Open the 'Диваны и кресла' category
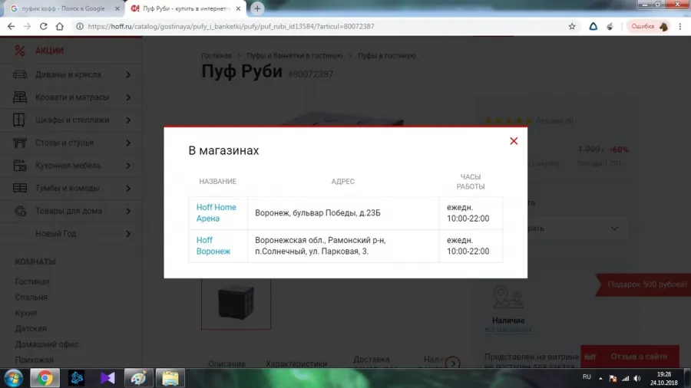 point(68,75)
